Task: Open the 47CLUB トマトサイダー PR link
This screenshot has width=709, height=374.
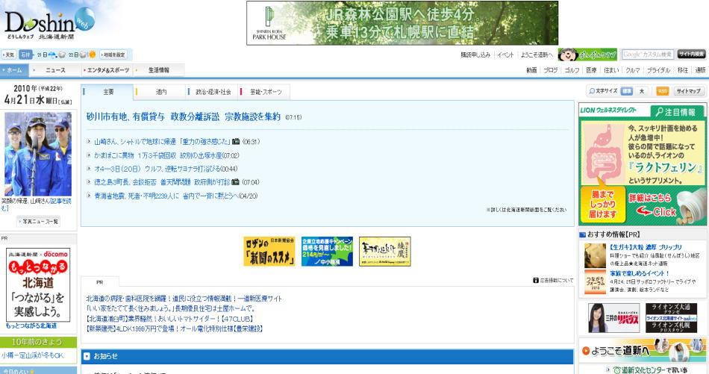Action: pos(169,319)
